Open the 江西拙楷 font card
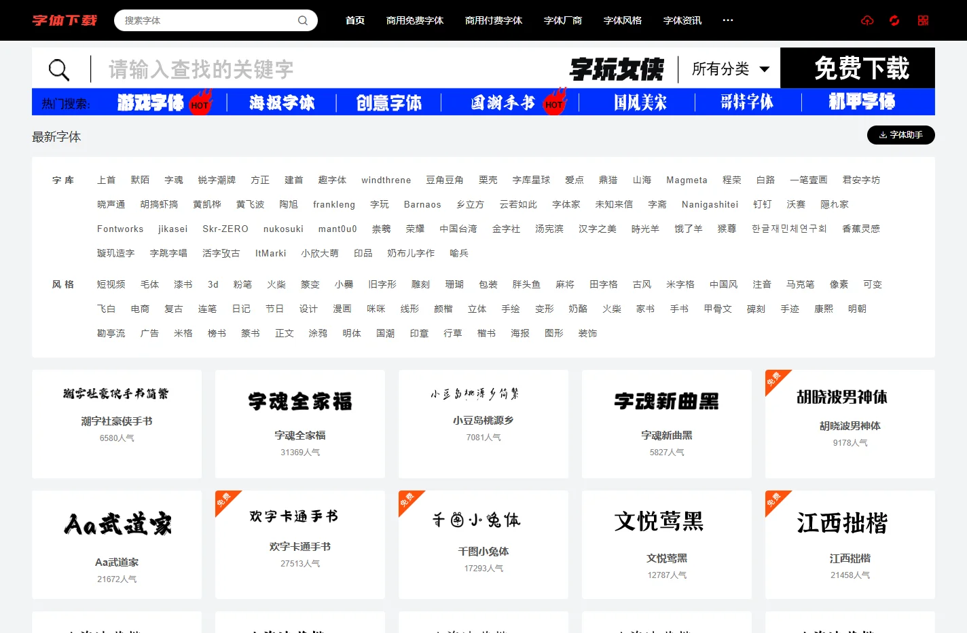The height and width of the screenshot is (633, 967). [850, 545]
